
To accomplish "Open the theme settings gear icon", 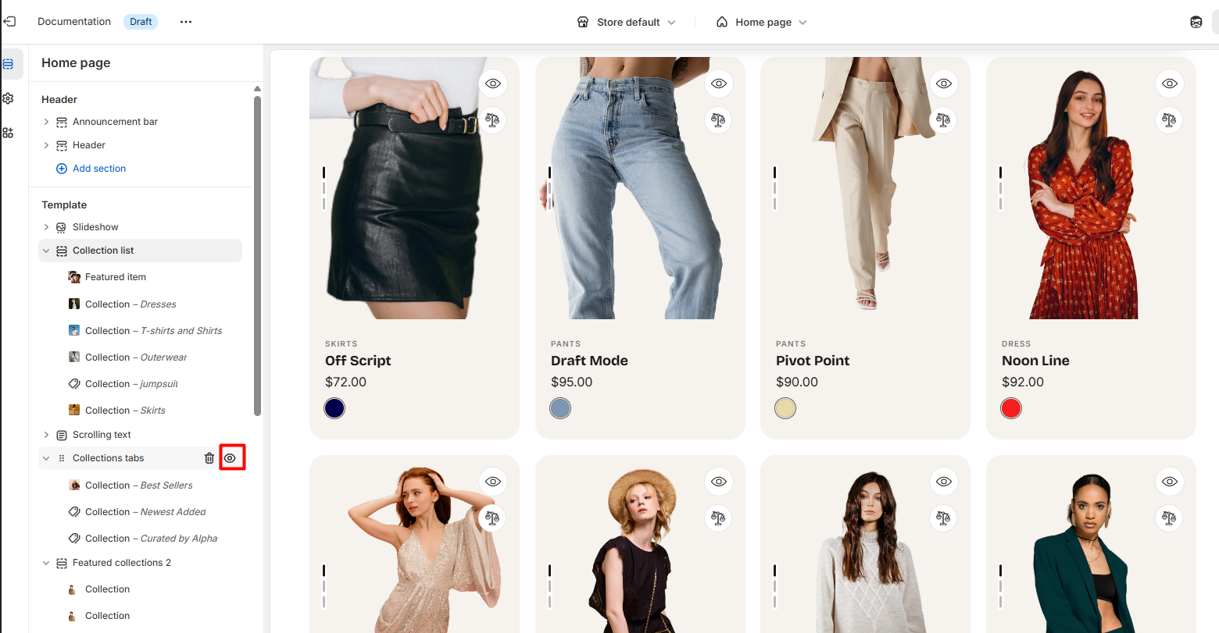I will pyautogui.click(x=8, y=98).
